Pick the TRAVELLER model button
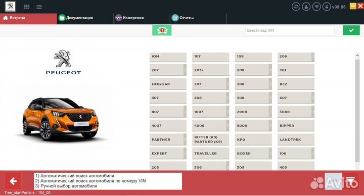This screenshot has height=196, width=364. (210, 154)
